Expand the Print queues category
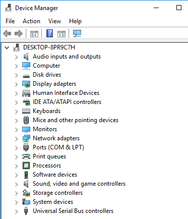The height and width of the screenshot is (219, 188). [17, 157]
